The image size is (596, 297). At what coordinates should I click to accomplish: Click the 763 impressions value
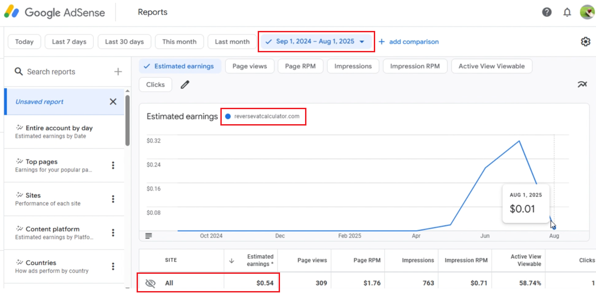click(x=428, y=283)
